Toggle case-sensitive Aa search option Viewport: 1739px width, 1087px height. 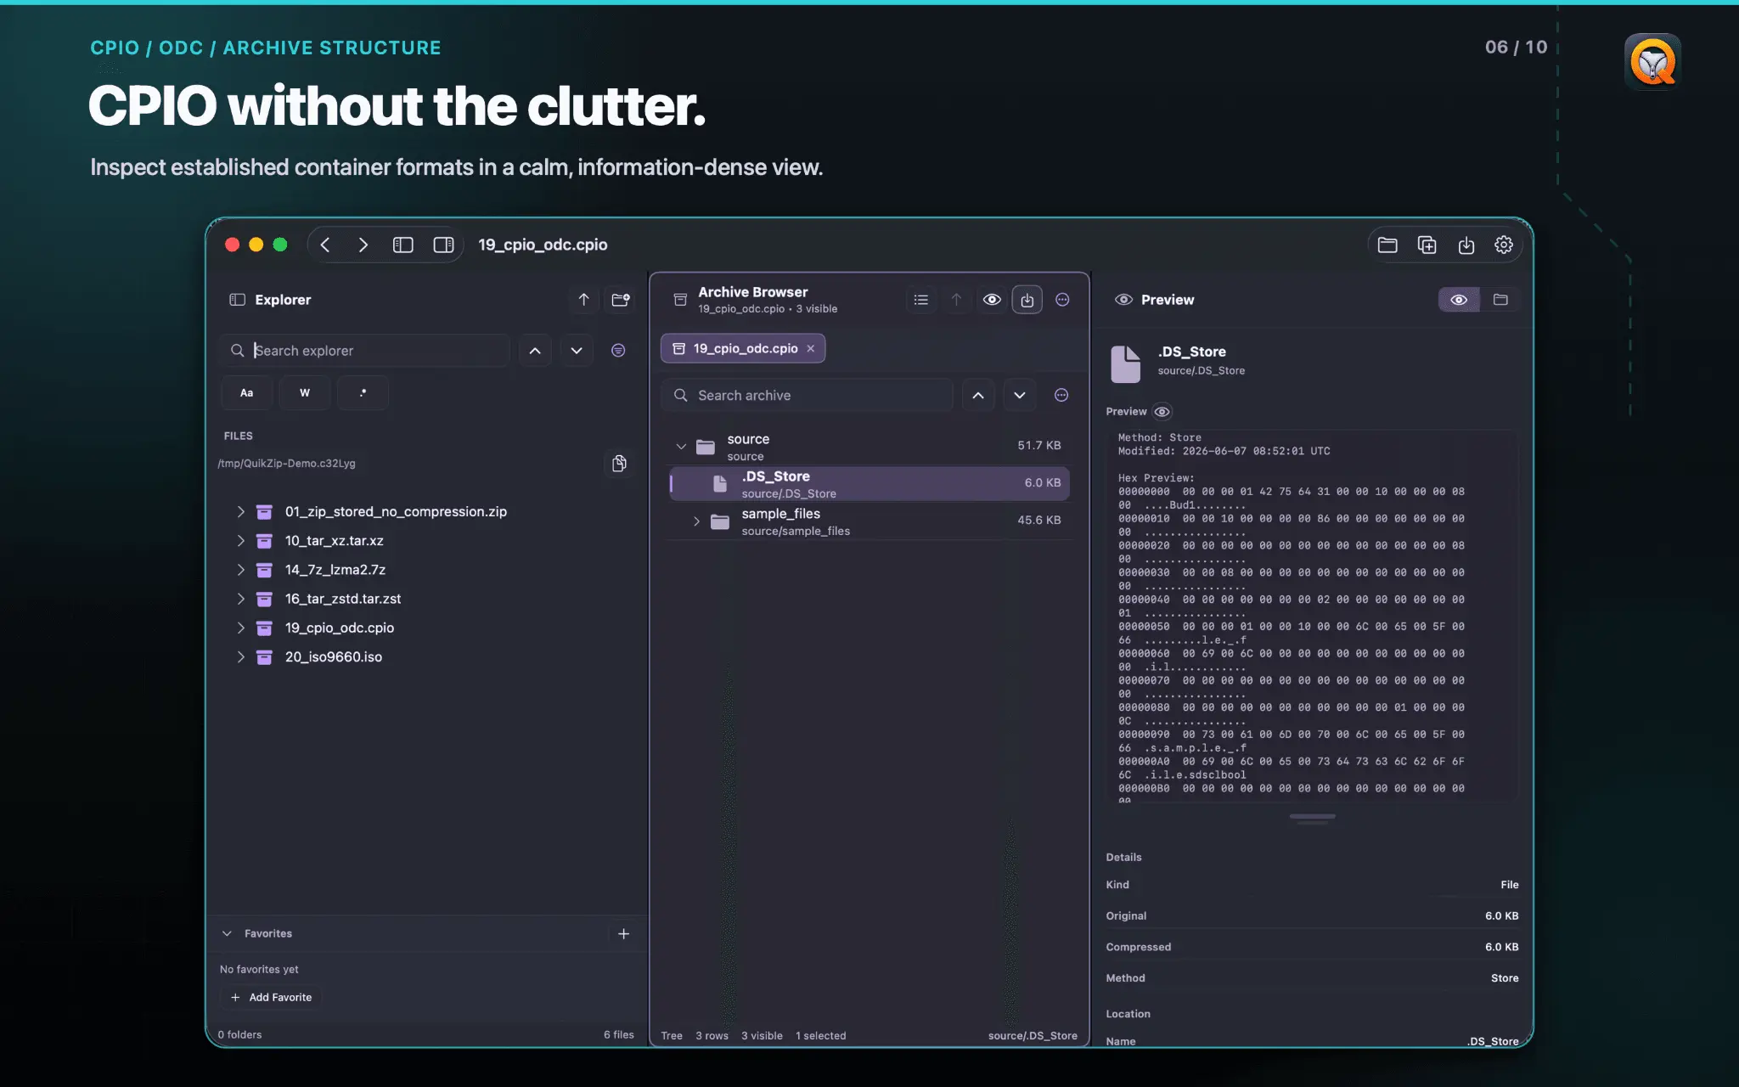(x=246, y=393)
